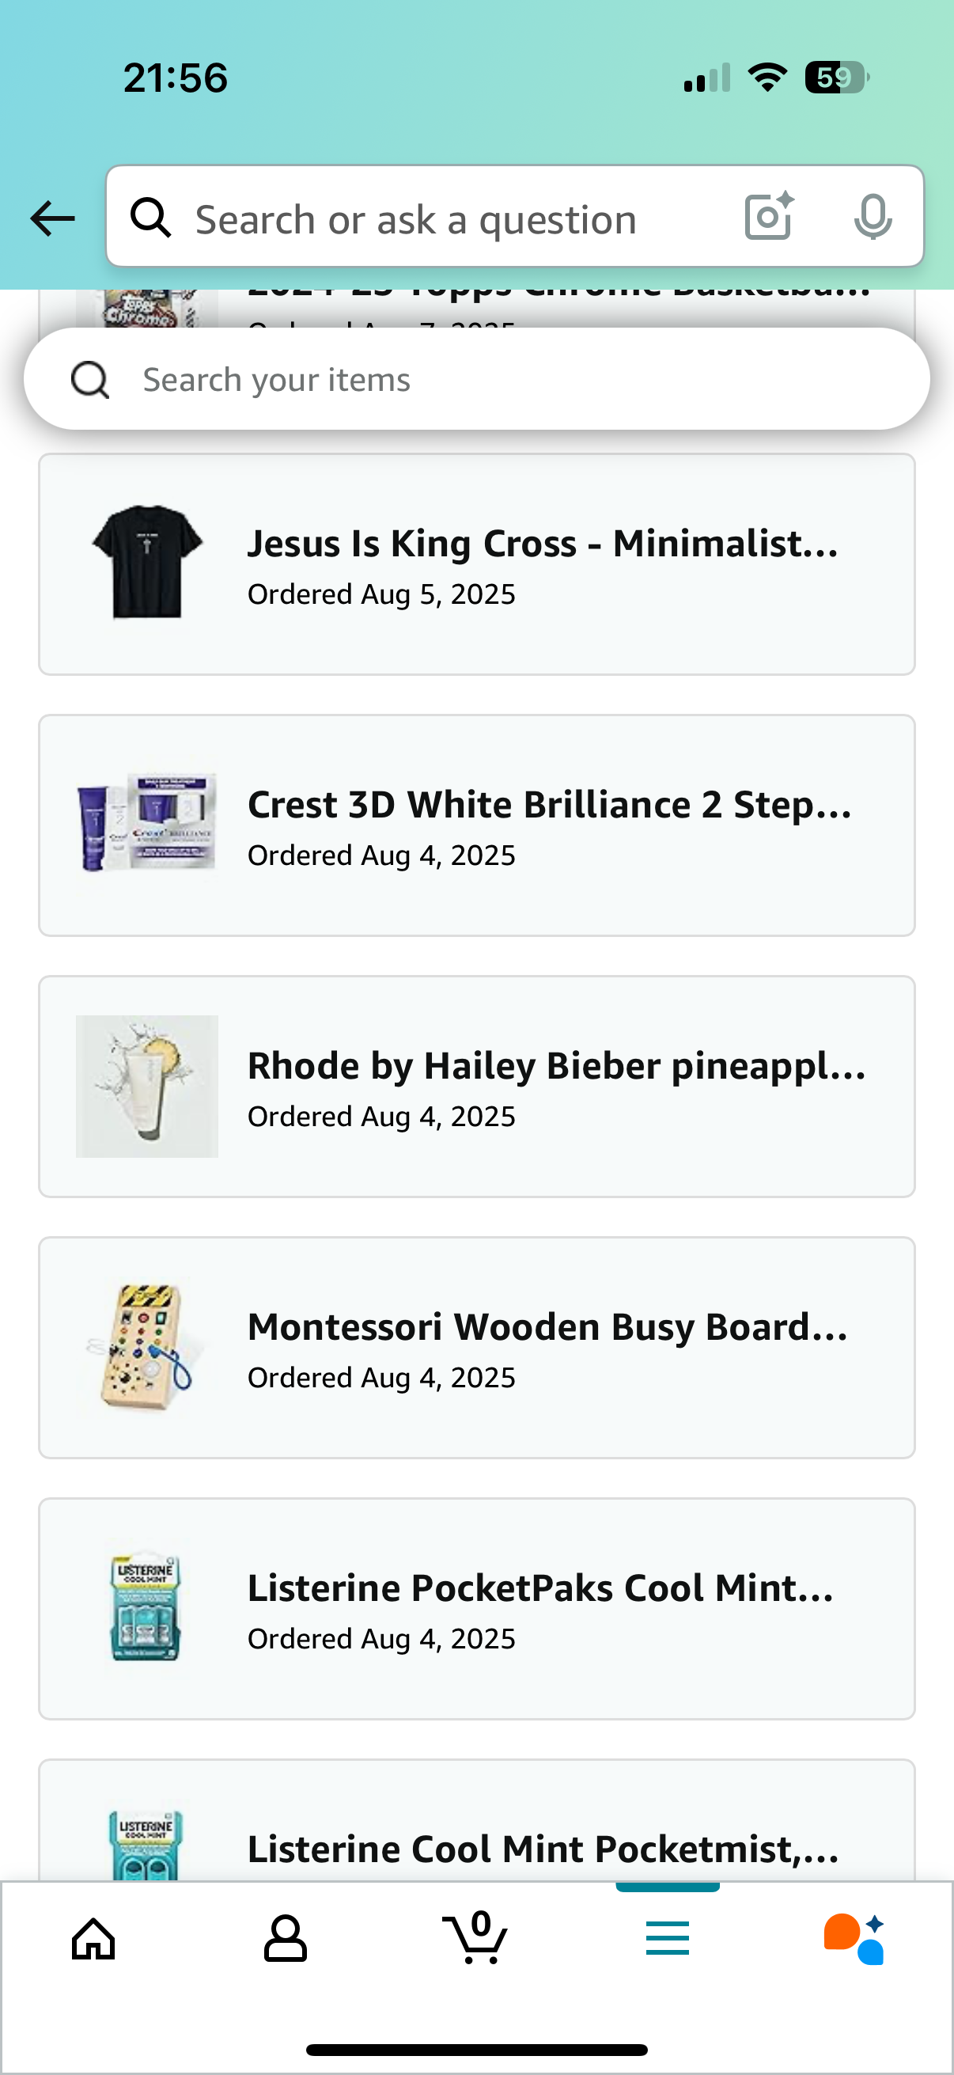Tap the microphone voice search icon
Viewport: 954px width, 2075px height.
point(872,217)
